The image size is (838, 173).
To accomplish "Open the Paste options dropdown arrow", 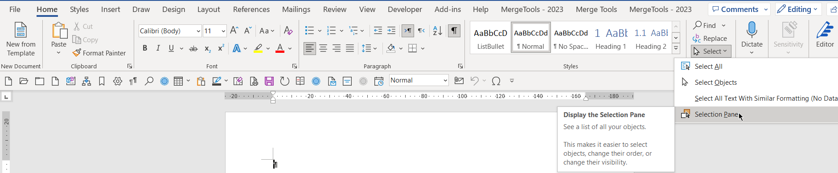I will tap(58, 53).
